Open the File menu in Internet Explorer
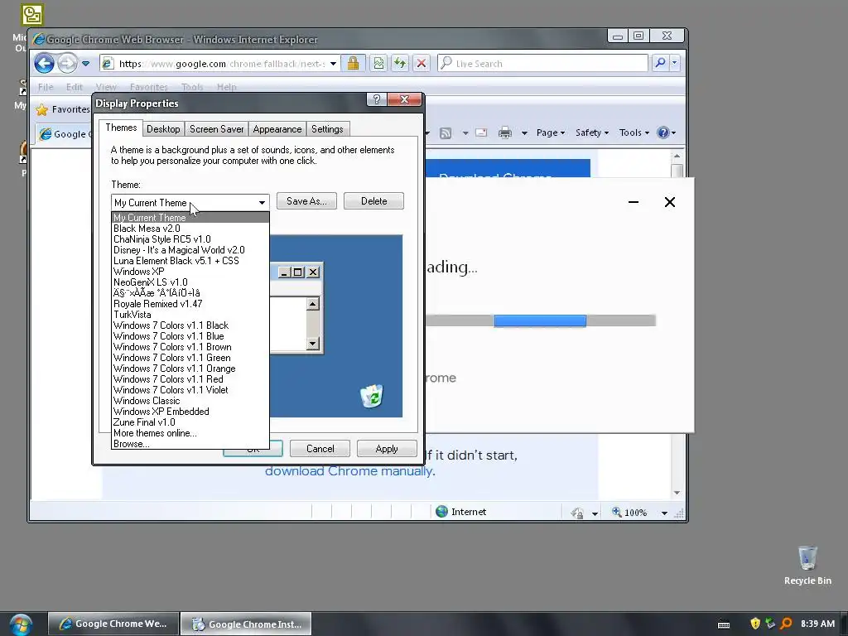 [46, 86]
